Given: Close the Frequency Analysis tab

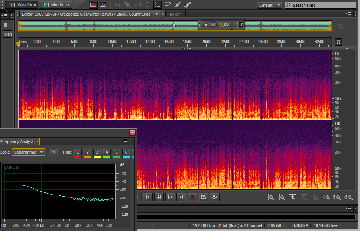Looking at the screenshot, I should (x=38, y=142).
